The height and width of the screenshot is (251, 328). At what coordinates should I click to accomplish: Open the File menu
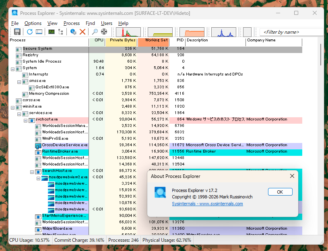pyautogui.click(x=15, y=23)
